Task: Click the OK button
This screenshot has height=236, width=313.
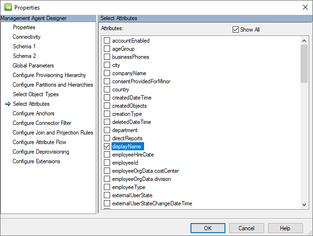Action: (x=208, y=228)
